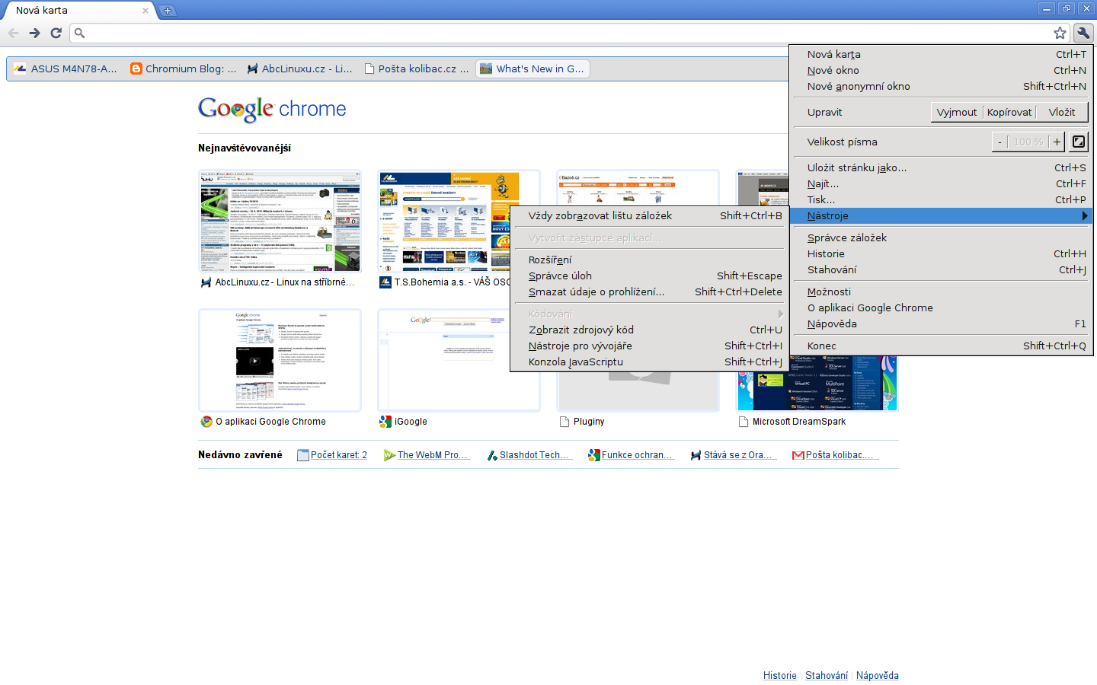
Task: Click Počet karet: 2 recently closed link
Action: pyautogui.click(x=332, y=455)
